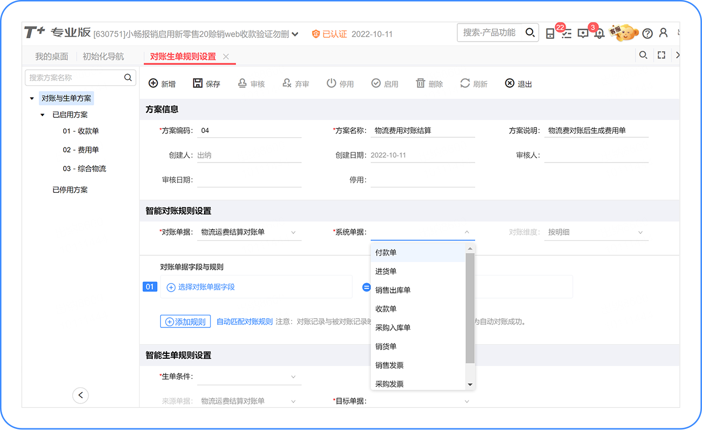Click the 退出 exit icon
Image resolution: width=702 pixels, height=430 pixels.
(509, 83)
